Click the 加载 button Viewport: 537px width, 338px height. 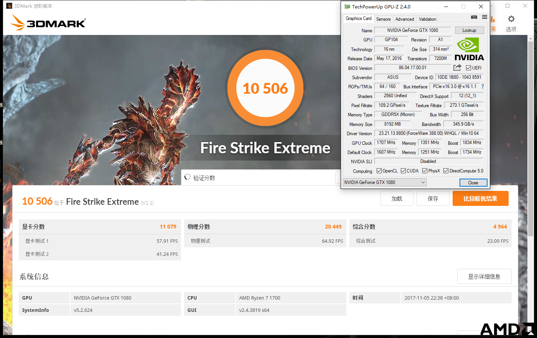pos(397,199)
